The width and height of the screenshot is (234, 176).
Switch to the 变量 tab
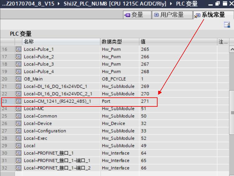pos(137,15)
